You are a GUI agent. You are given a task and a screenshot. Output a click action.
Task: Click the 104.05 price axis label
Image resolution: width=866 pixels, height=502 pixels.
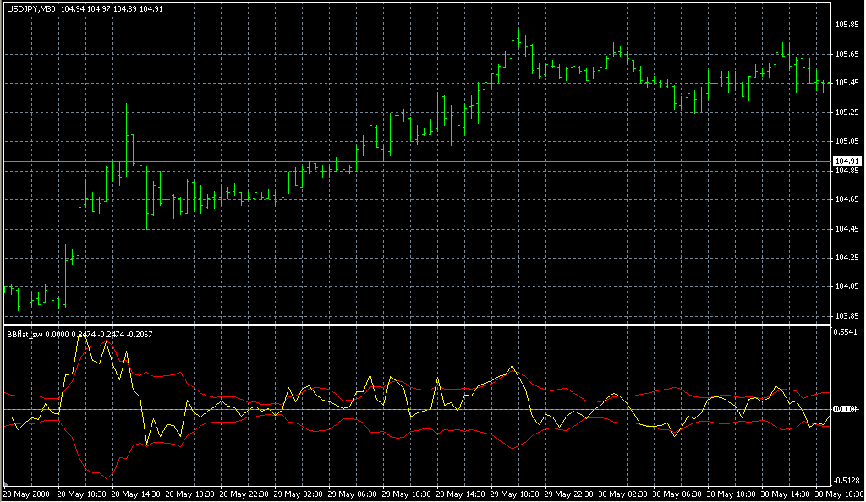(x=847, y=286)
